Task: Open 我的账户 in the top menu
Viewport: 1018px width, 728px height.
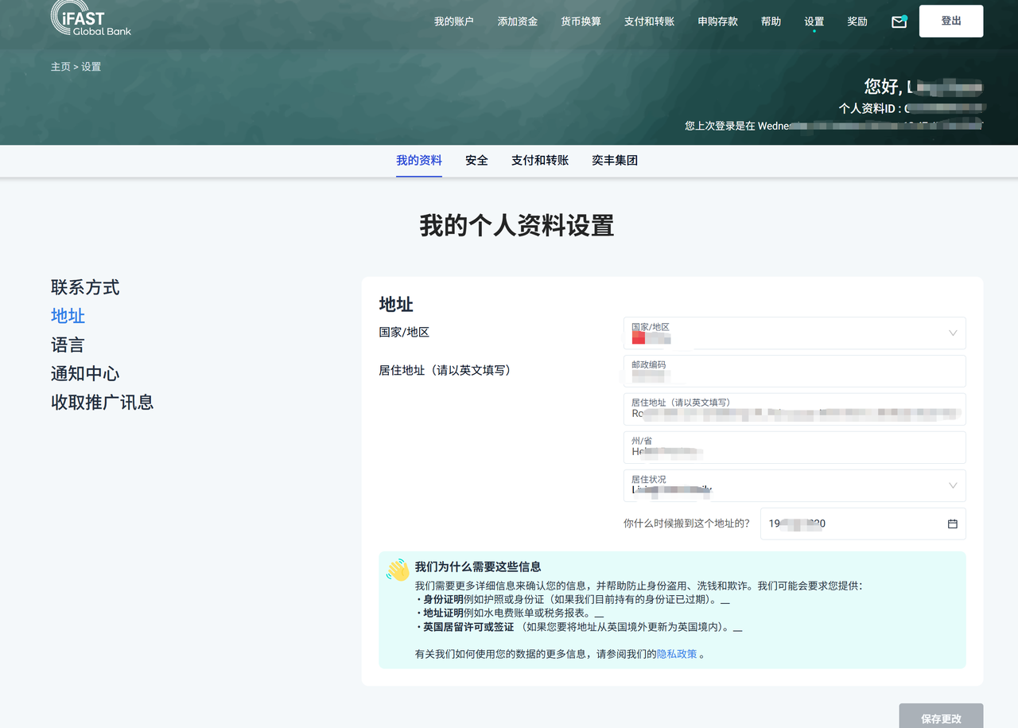Action: tap(453, 21)
